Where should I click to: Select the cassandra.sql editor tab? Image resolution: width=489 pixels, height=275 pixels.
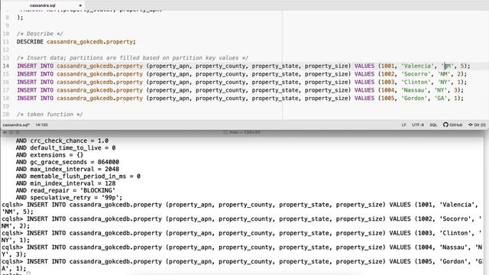[43, 5]
